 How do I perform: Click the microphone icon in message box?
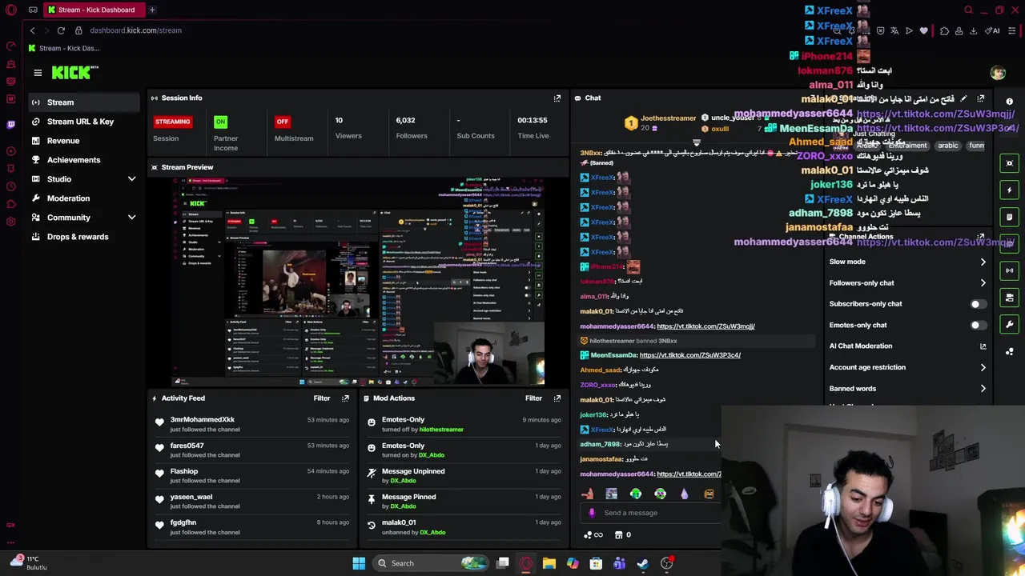592,513
